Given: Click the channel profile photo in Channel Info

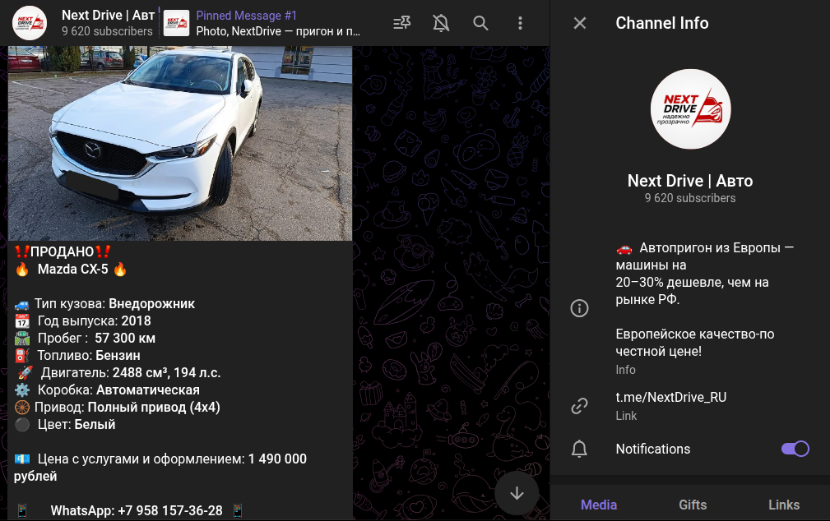Looking at the screenshot, I should pyautogui.click(x=690, y=108).
